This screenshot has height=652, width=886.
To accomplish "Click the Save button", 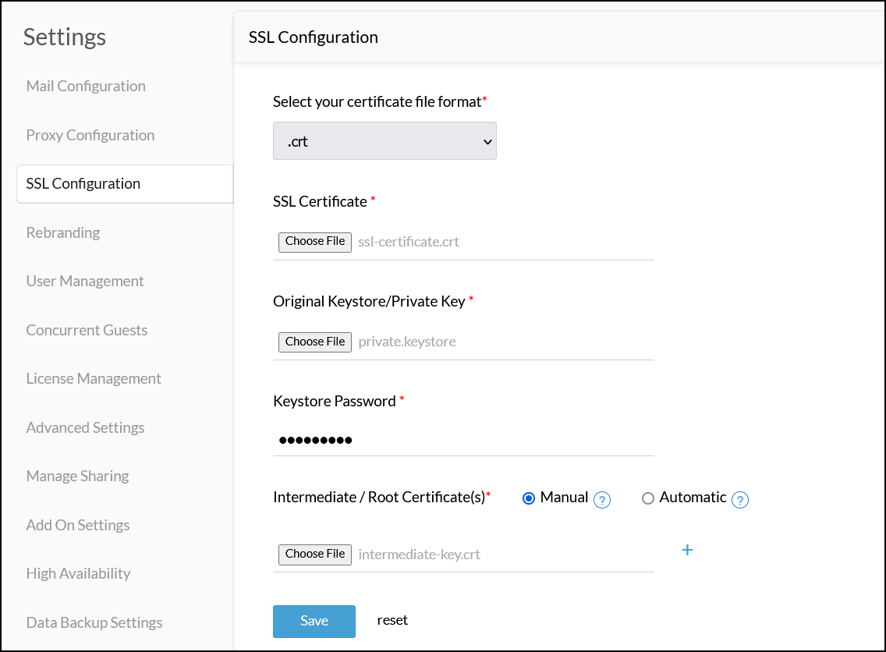I will [314, 621].
